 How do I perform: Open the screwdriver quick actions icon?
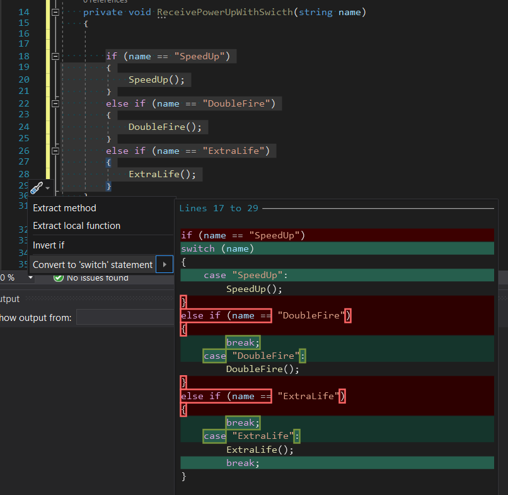[37, 188]
